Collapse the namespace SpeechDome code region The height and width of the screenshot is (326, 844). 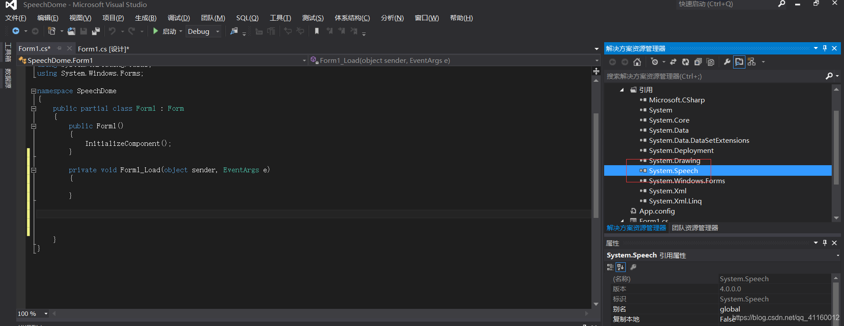click(33, 91)
